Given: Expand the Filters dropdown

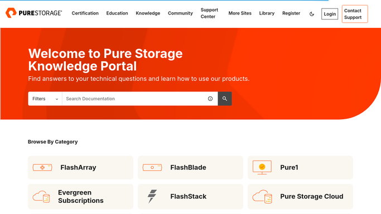Looking at the screenshot, I should (x=45, y=99).
